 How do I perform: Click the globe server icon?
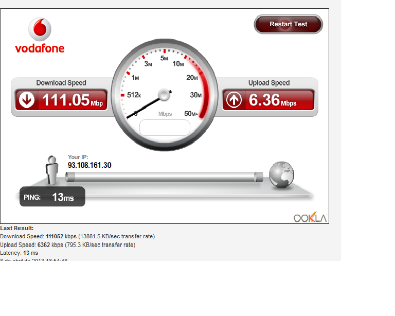[281, 174]
